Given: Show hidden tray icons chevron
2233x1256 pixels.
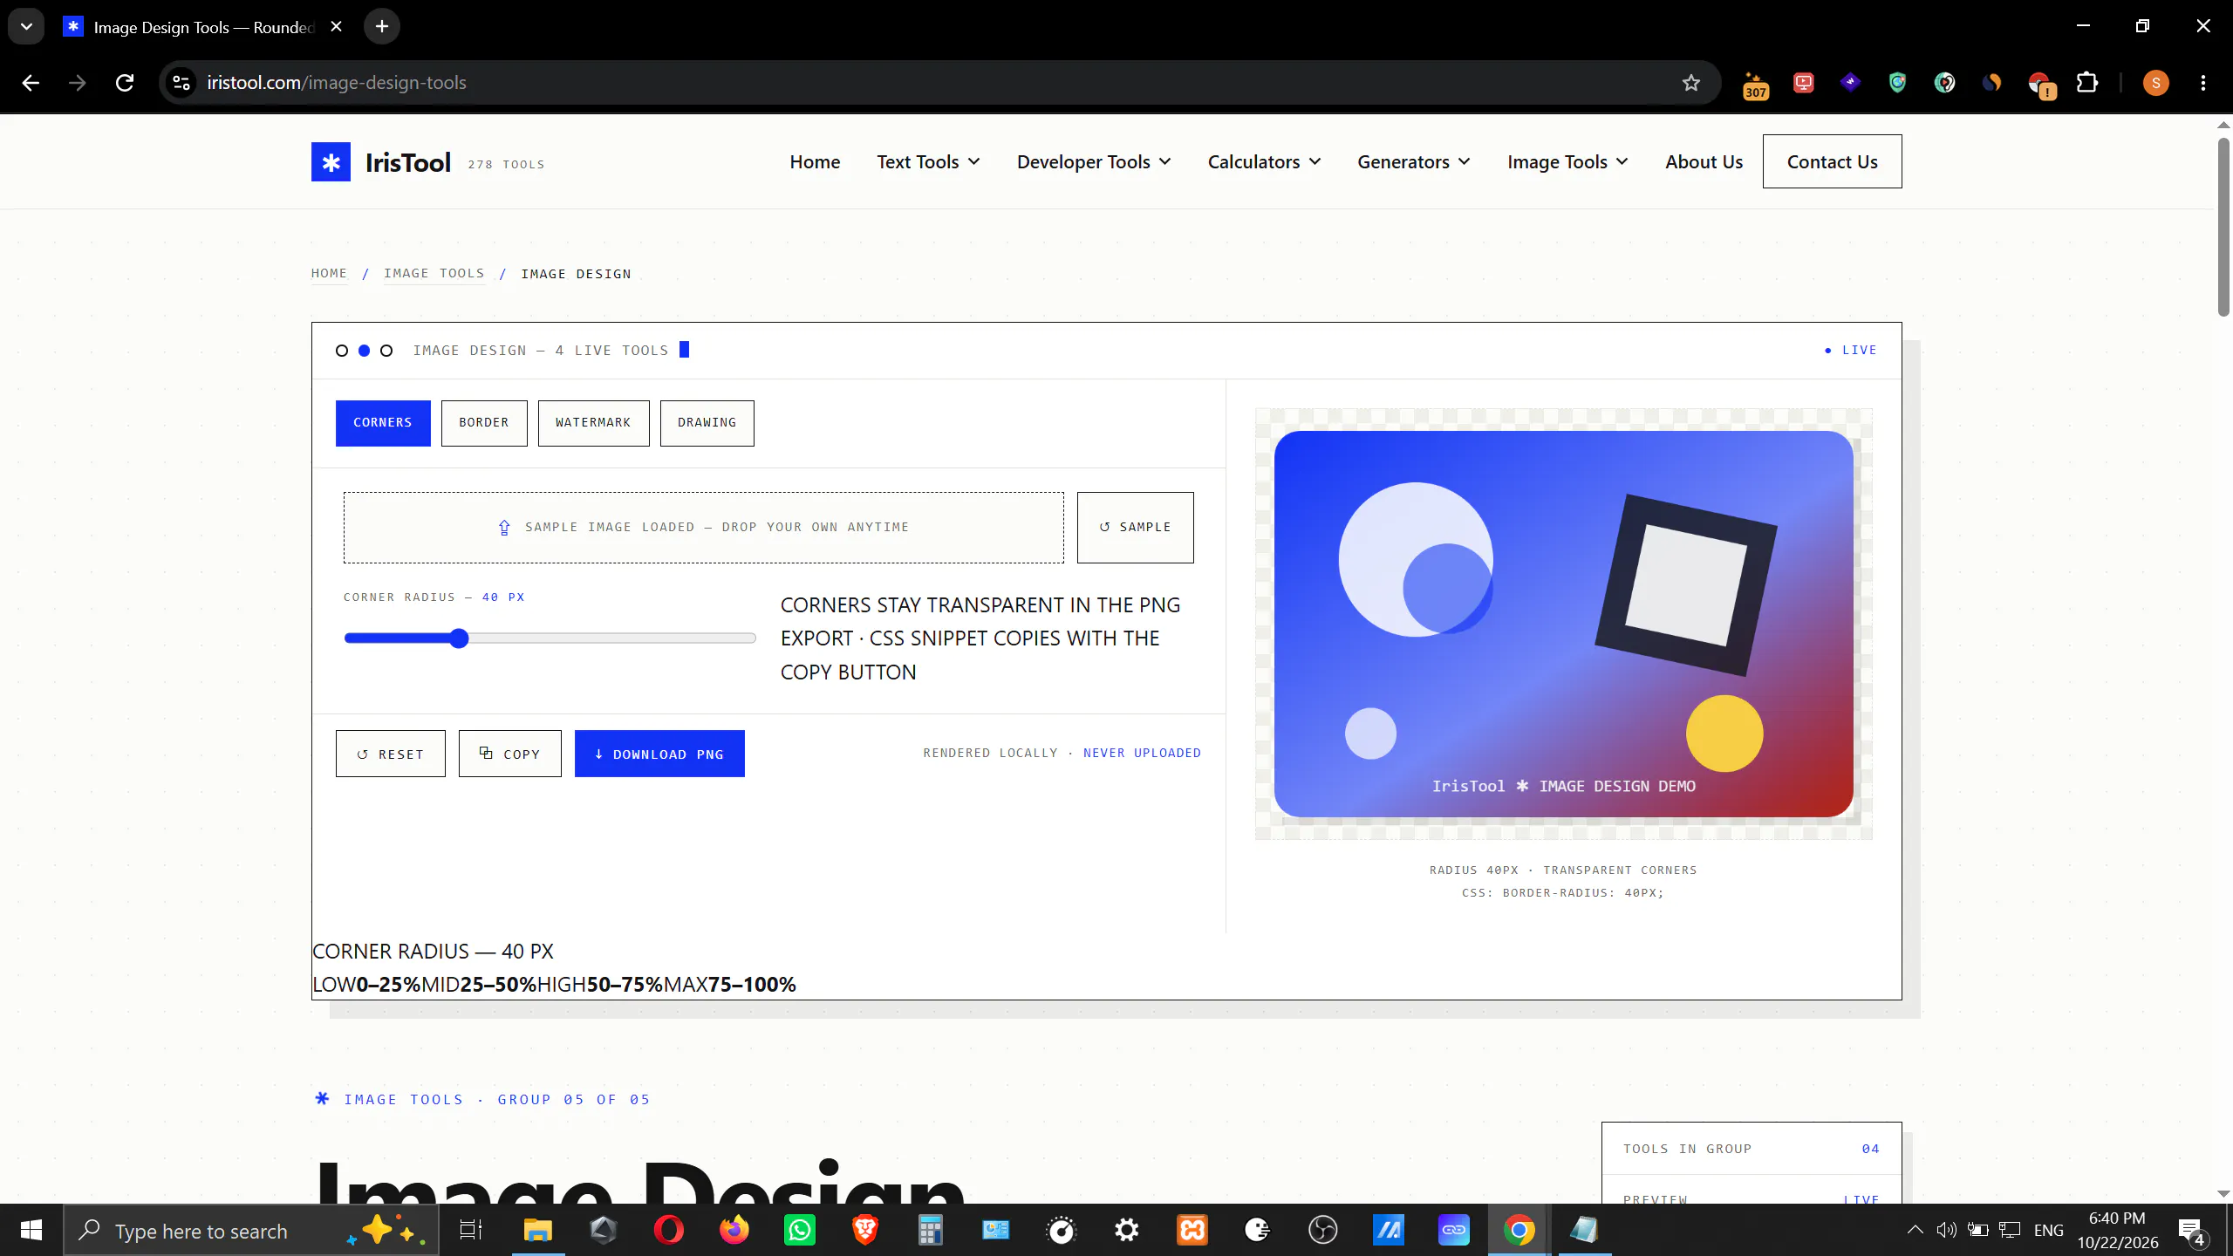Looking at the screenshot, I should pyautogui.click(x=1915, y=1231).
